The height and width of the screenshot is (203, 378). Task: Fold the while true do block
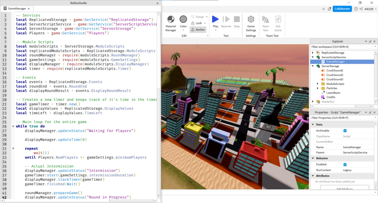click(13, 126)
